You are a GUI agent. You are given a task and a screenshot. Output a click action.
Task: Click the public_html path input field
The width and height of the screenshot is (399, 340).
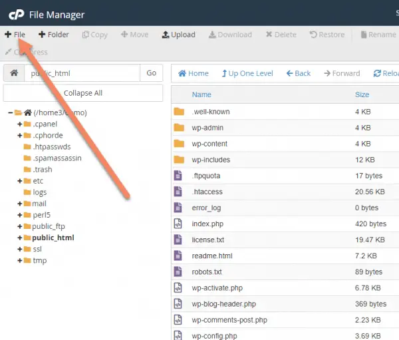82,73
